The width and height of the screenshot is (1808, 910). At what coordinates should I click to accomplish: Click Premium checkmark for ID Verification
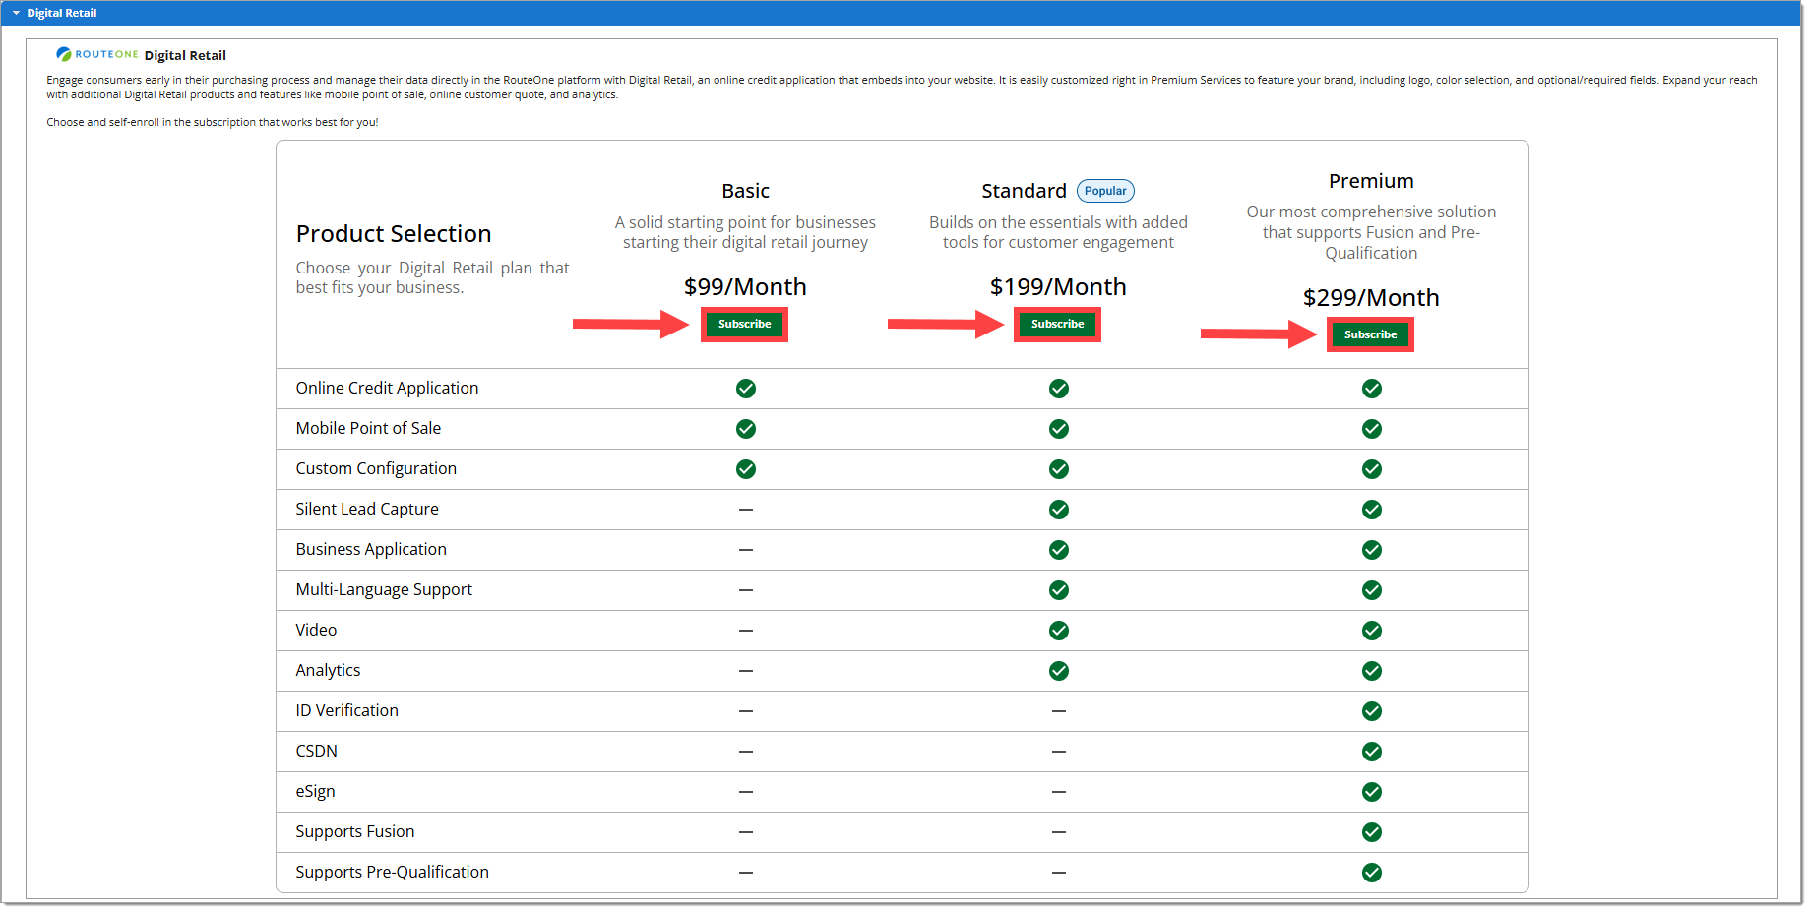click(1371, 711)
